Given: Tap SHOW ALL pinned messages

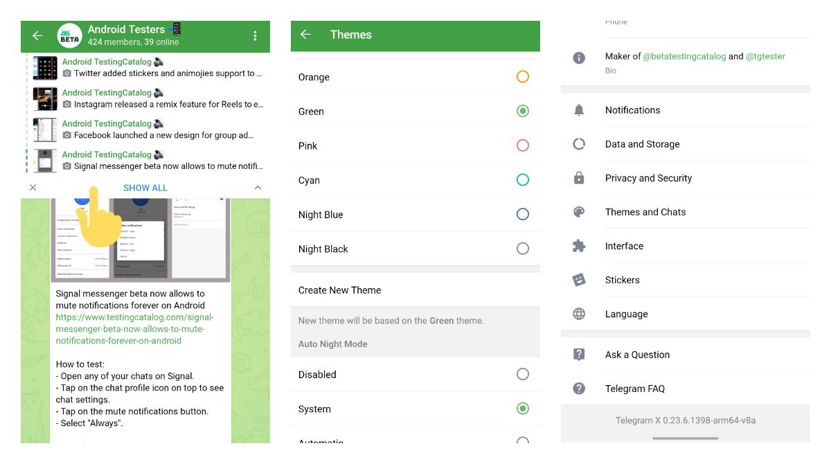Looking at the screenshot, I should [x=145, y=188].
